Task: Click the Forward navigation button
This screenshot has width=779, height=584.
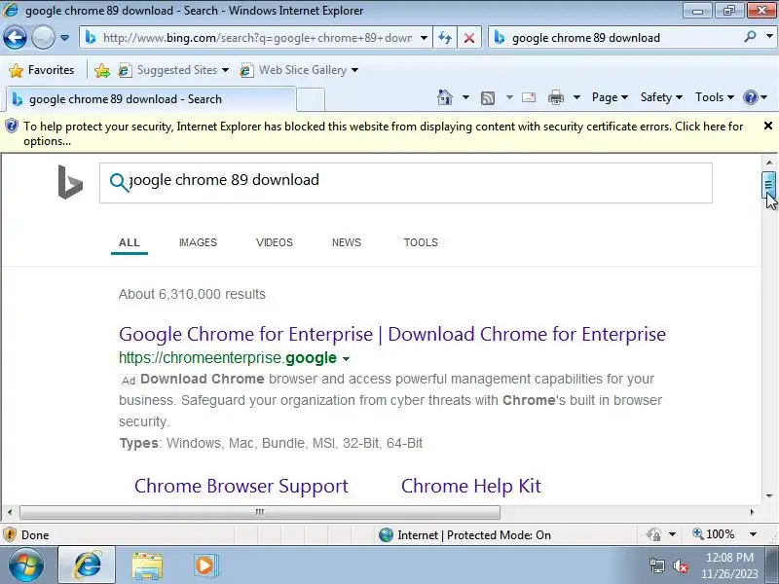Action: 43,37
